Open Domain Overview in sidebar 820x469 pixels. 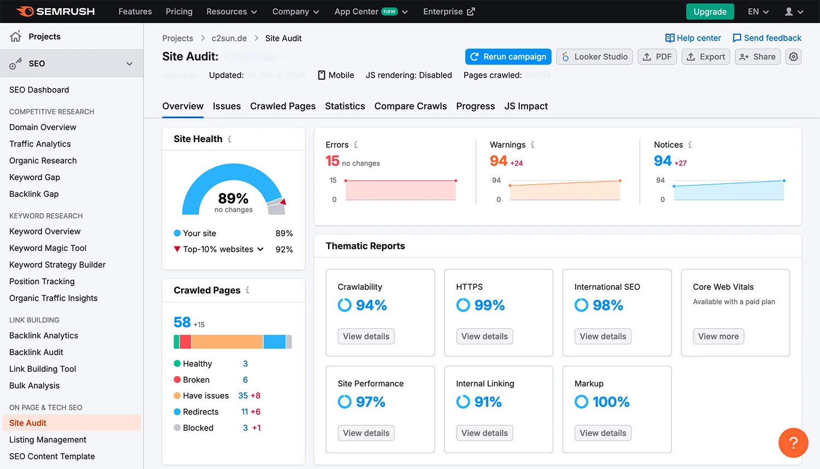pyautogui.click(x=43, y=127)
